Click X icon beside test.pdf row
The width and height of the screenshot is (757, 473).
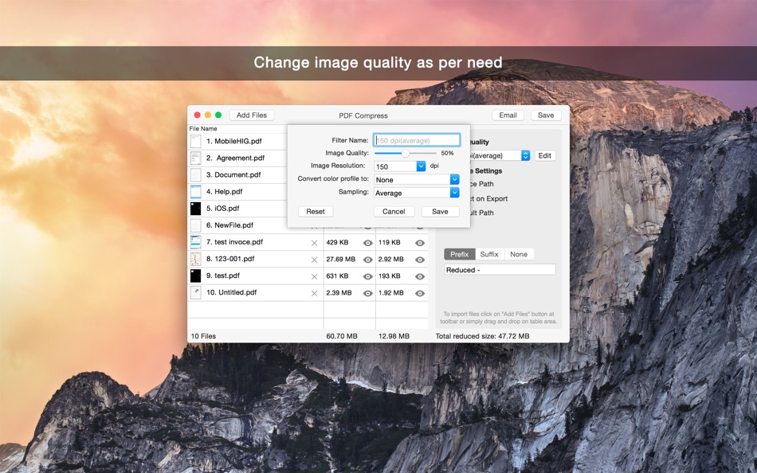(314, 276)
